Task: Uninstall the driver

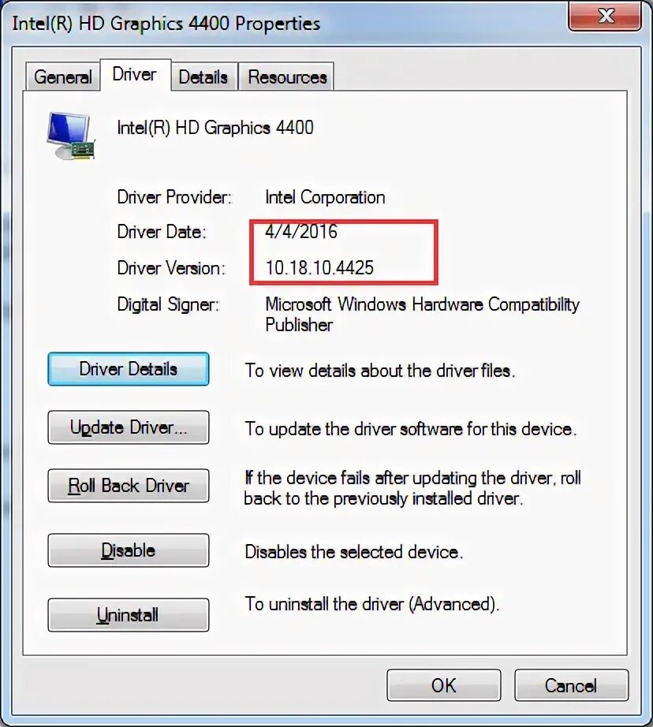Action: [x=129, y=615]
